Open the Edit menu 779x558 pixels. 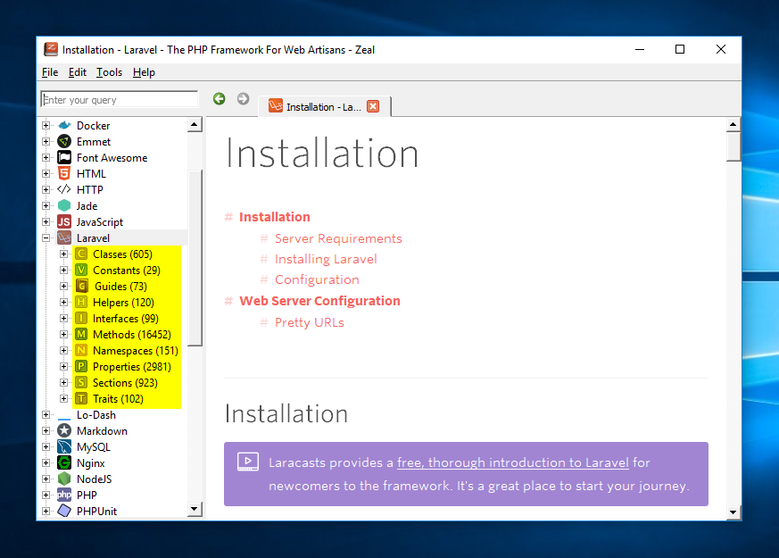(x=78, y=72)
